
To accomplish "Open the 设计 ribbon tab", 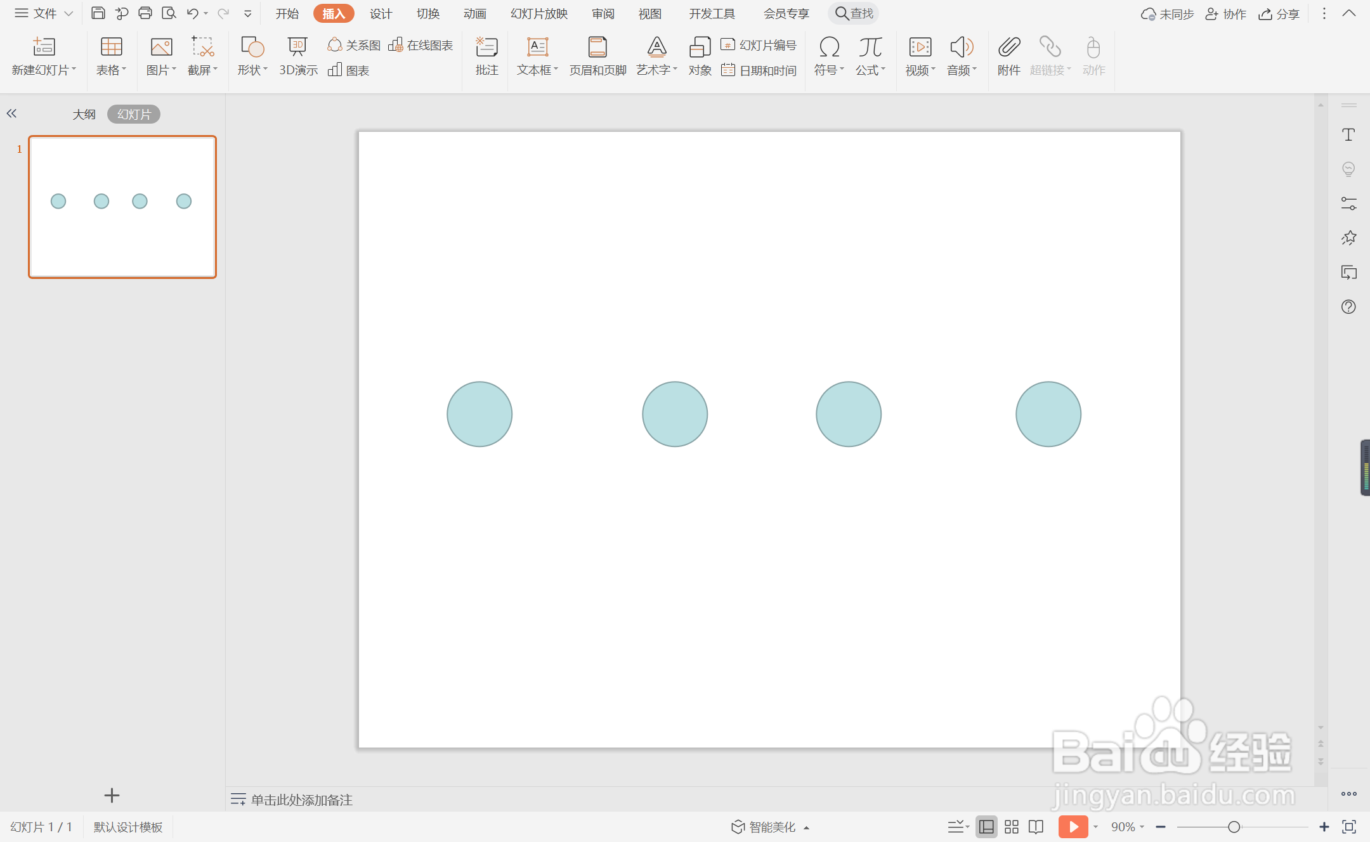I will [x=381, y=13].
